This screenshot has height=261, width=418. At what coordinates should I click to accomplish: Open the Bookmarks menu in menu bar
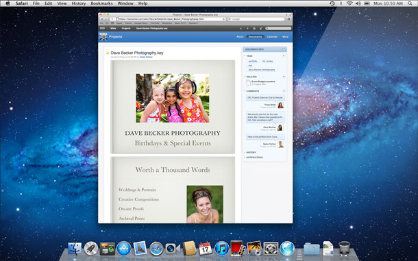point(101,3)
